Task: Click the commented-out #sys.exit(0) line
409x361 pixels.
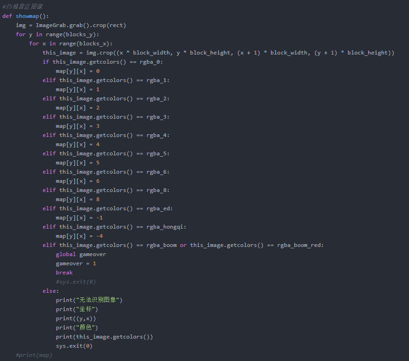Action: [76, 282]
